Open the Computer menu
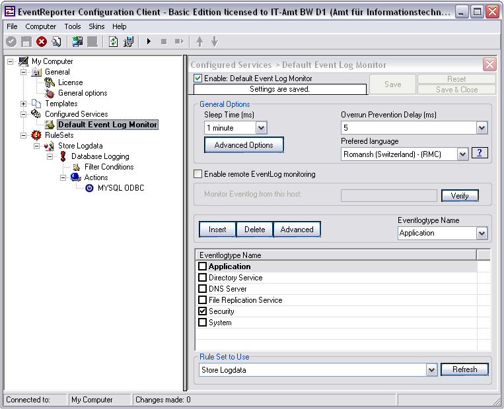This screenshot has width=504, height=409. pyautogui.click(x=40, y=26)
